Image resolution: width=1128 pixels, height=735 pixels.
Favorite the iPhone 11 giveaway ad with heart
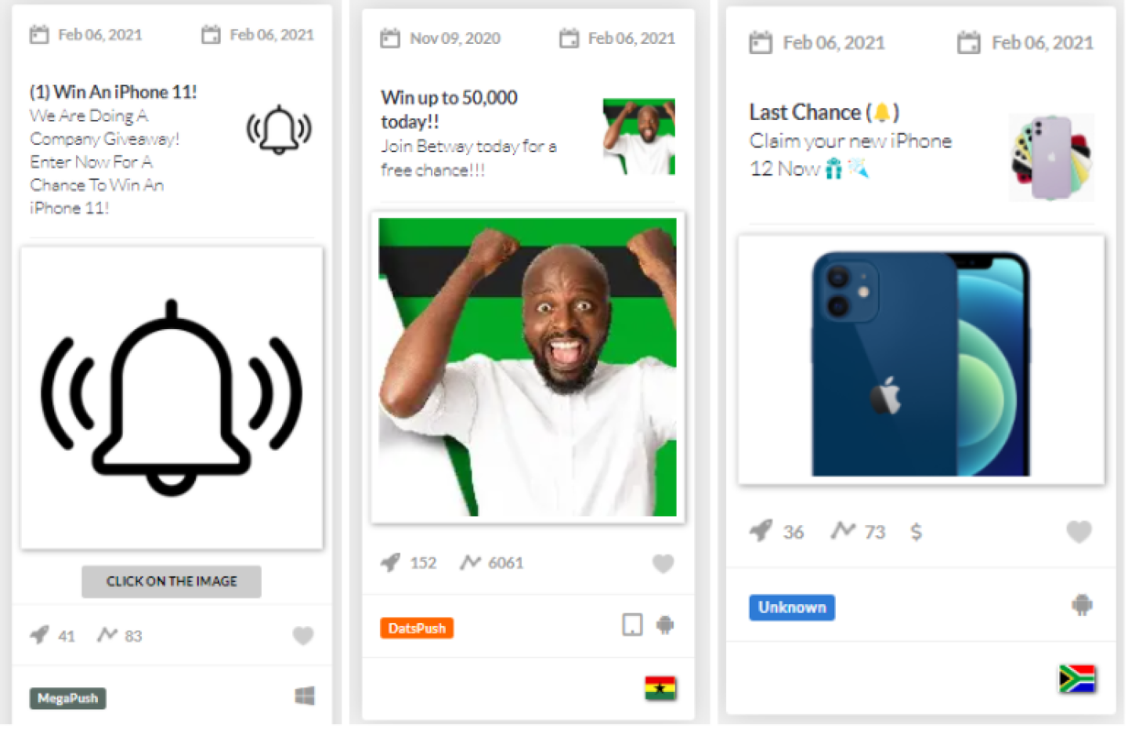coord(303,635)
